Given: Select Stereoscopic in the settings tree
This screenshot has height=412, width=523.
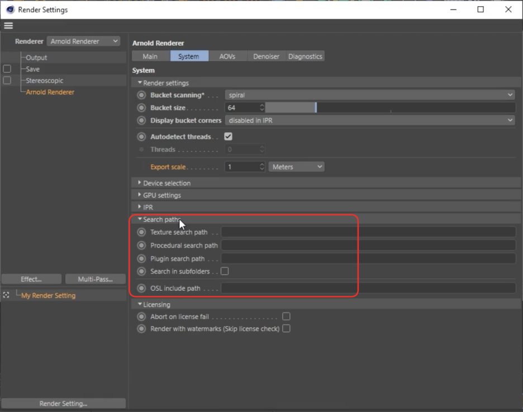Looking at the screenshot, I should pyautogui.click(x=44, y=80).
